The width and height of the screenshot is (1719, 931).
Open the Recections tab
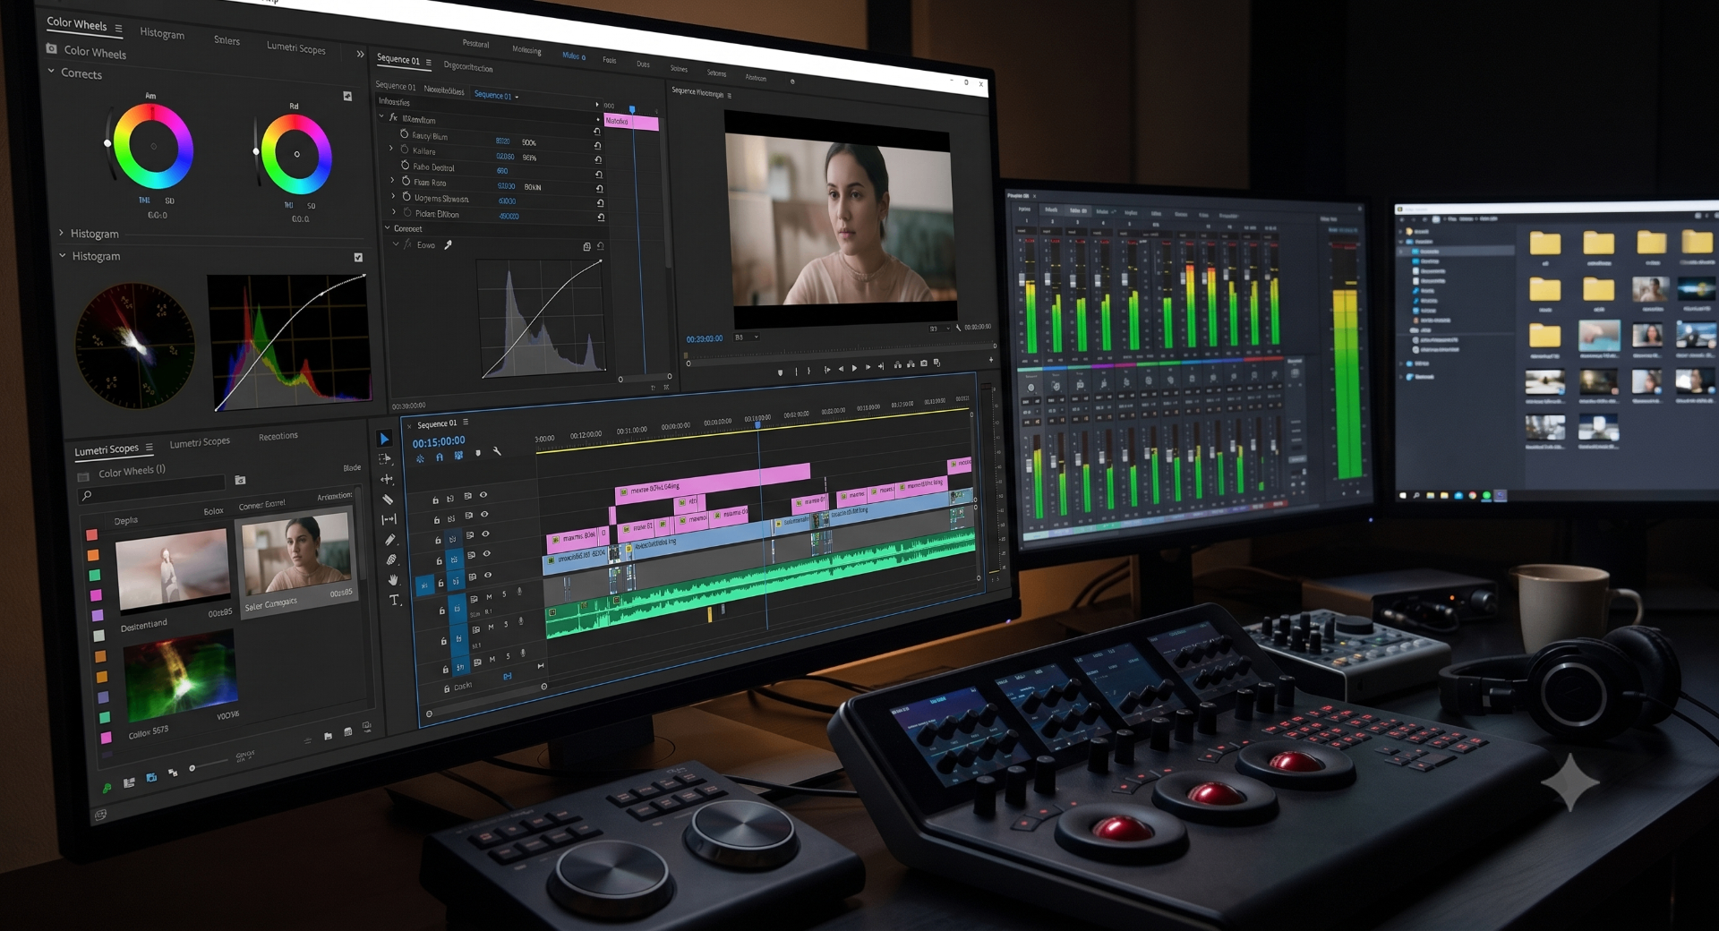pos(278,436)
